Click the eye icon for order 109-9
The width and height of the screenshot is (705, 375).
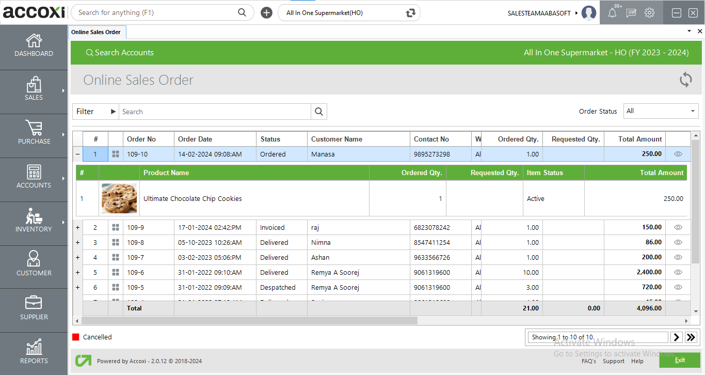pyautogui.click(x=678, y=227)
